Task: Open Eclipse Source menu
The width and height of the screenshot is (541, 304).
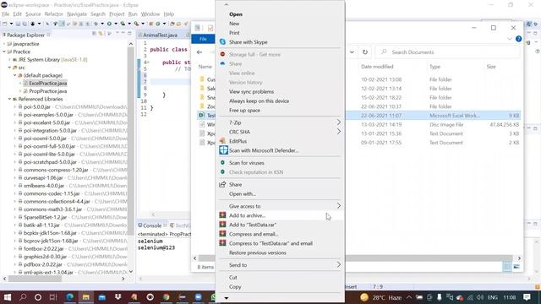Action: [33, 14]
